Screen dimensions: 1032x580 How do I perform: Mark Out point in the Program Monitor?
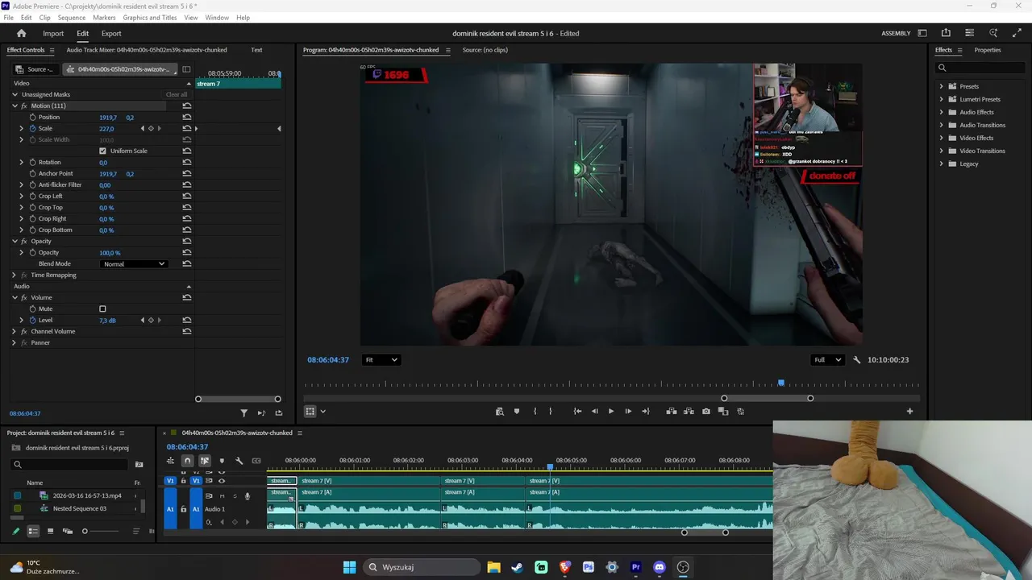coord(551,411)
